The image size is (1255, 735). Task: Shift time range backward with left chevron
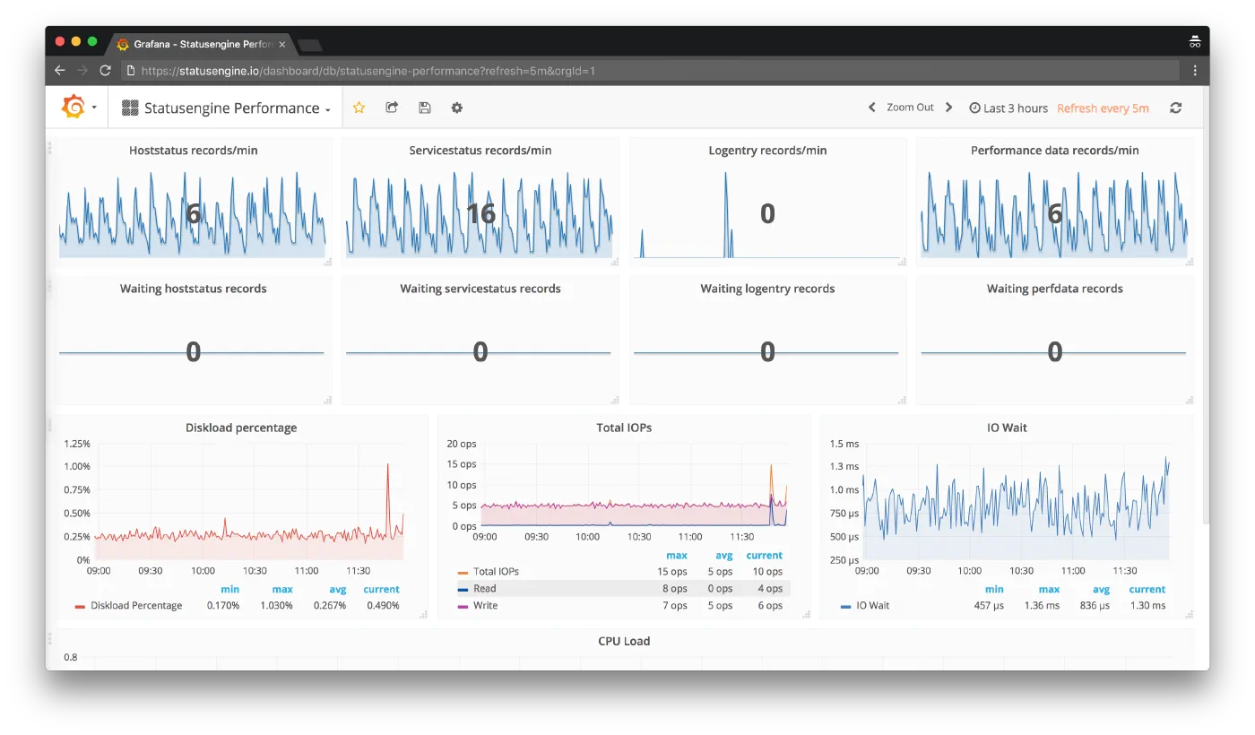871,108
